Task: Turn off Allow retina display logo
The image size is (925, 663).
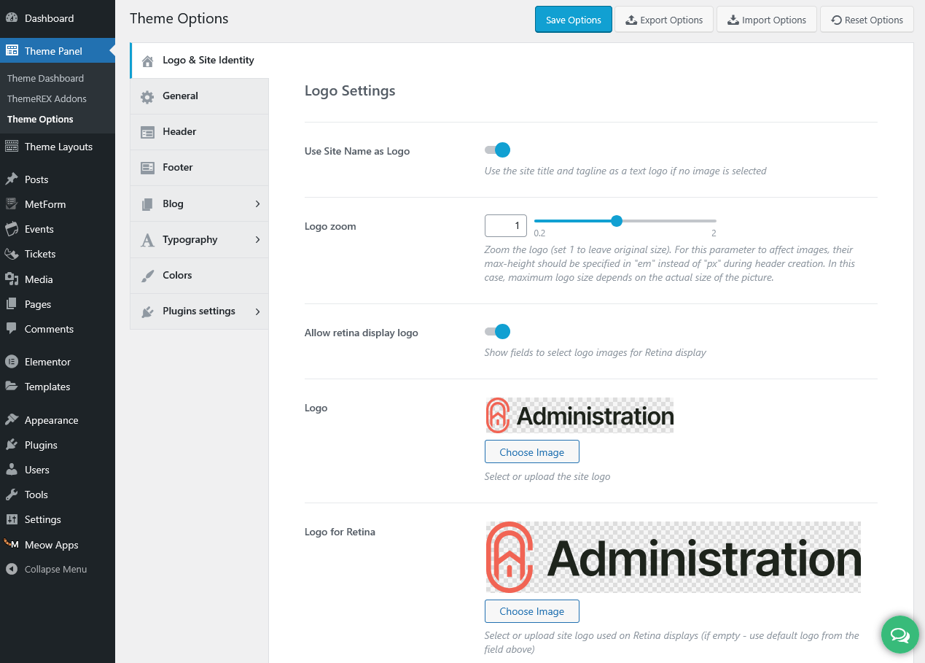Action: 497,332
